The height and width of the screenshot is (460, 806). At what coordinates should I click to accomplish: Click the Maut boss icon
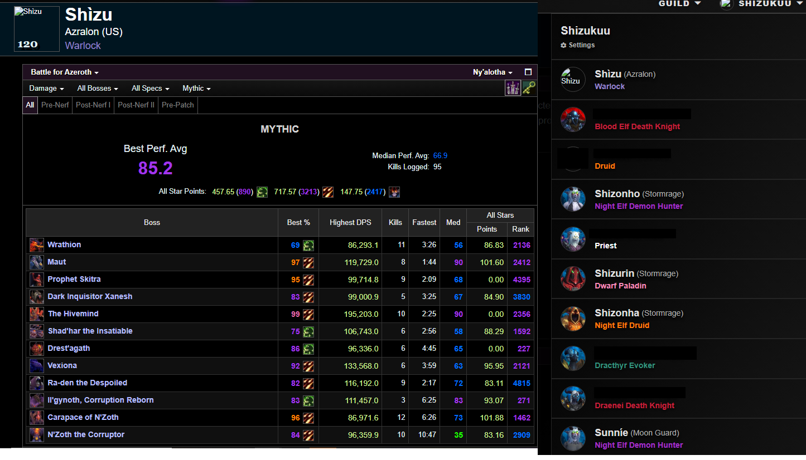(37, 262)
